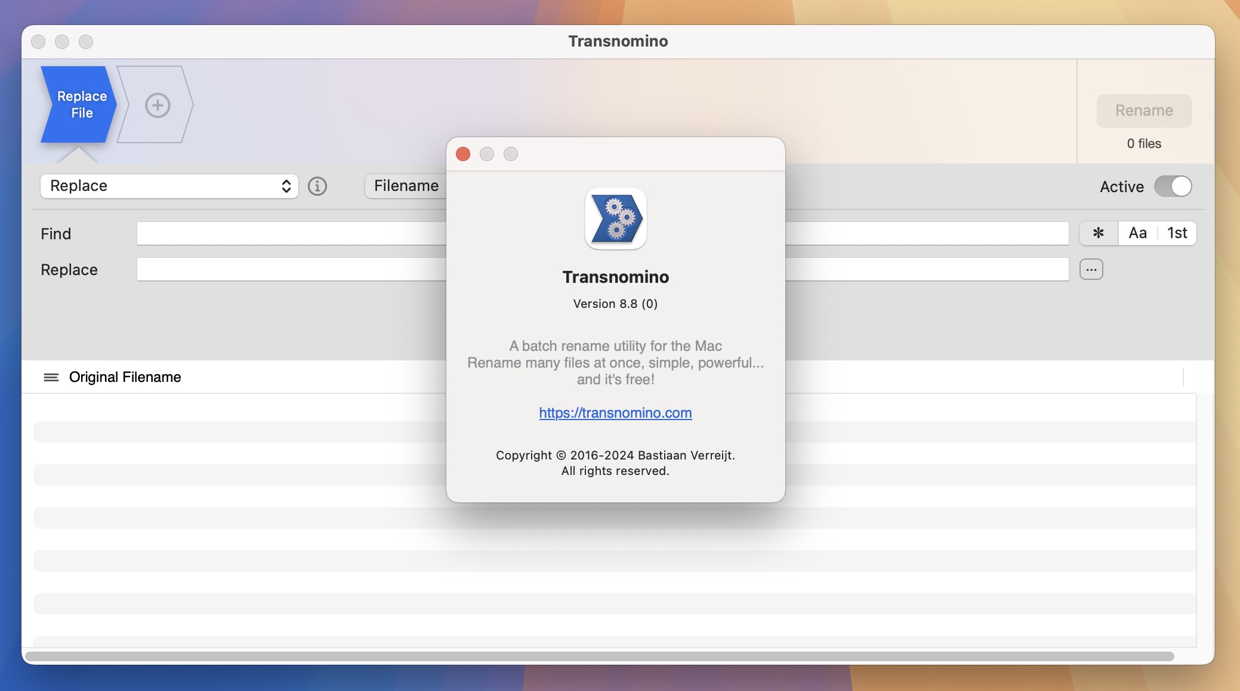
Task: Switch the Active toggle
Action: click(1173, 186)
